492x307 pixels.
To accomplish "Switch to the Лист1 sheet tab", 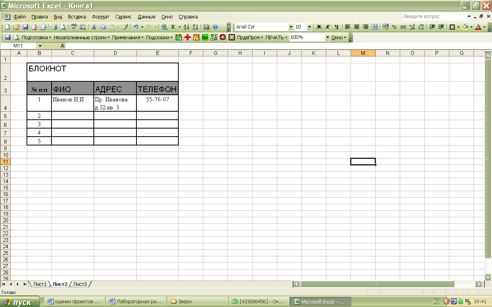I will [40, 284].
